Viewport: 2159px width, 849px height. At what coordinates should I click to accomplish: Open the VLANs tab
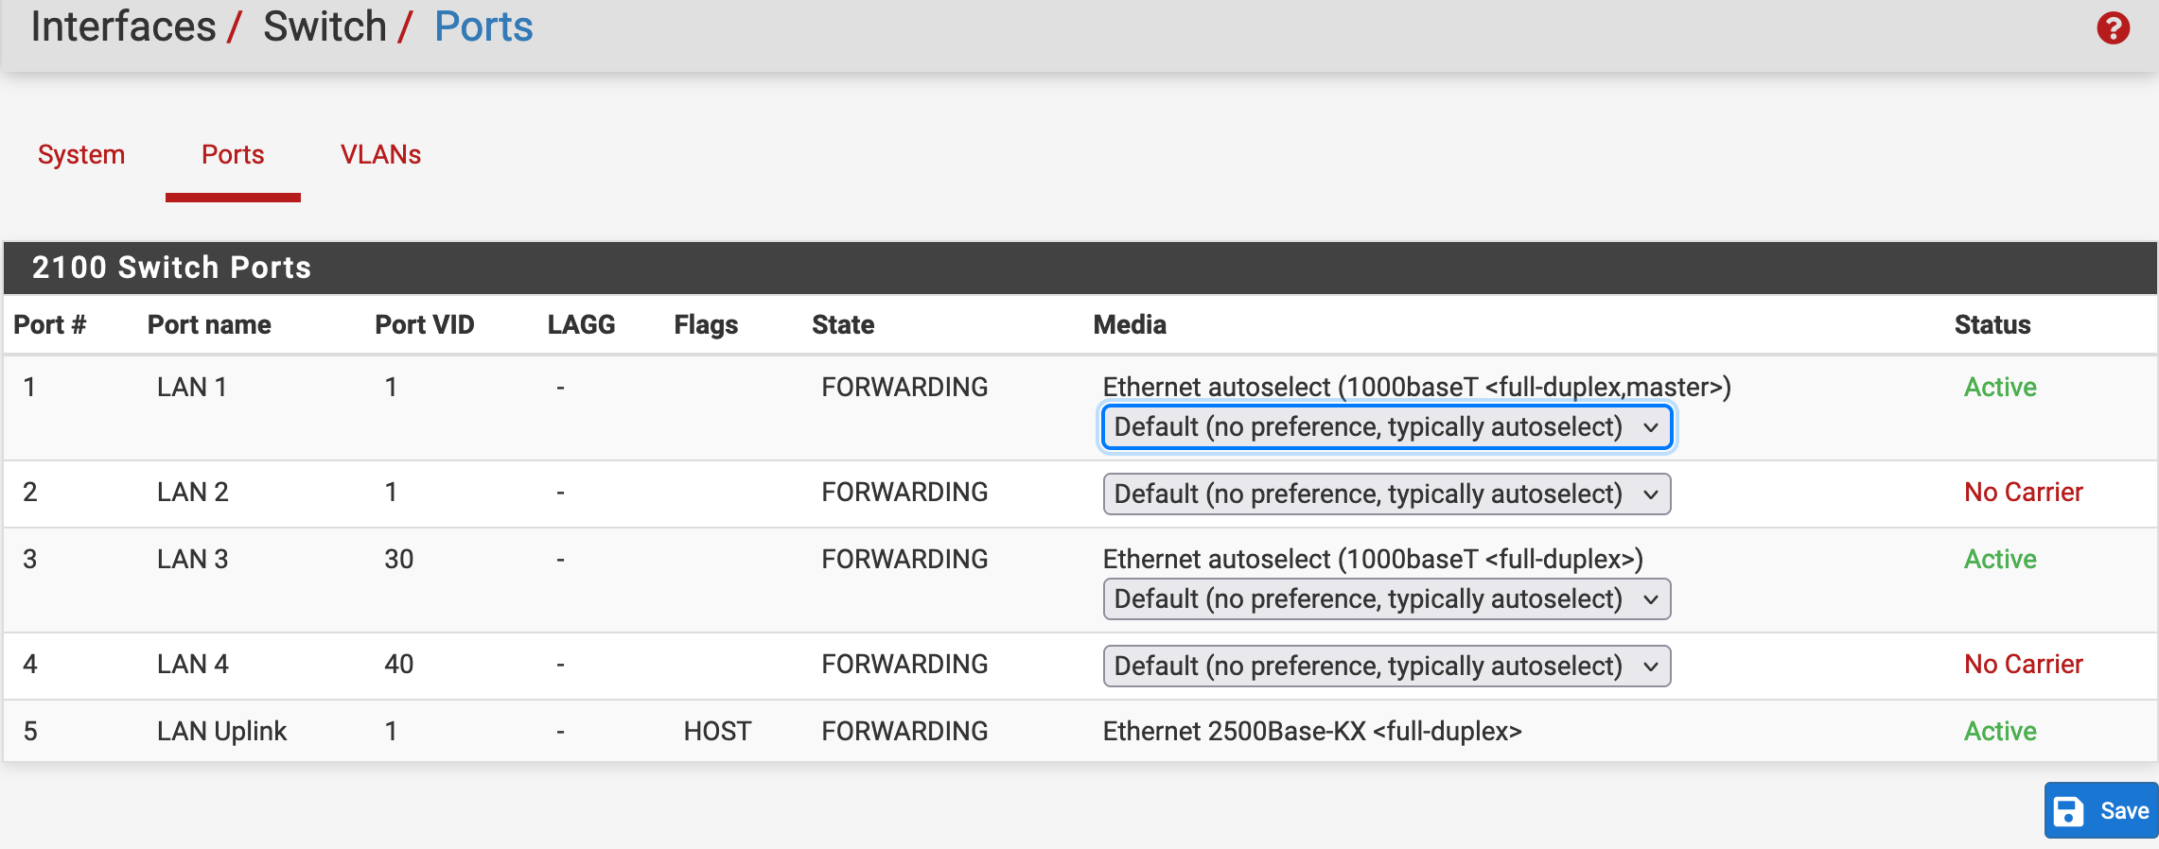380,154
